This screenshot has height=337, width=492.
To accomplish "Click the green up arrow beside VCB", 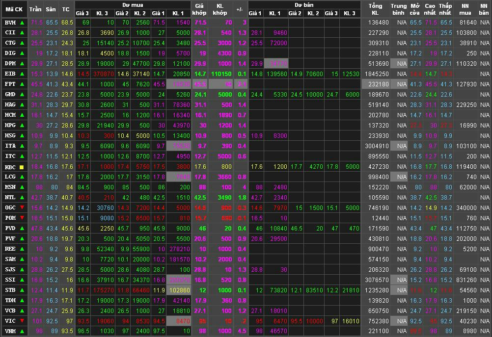I will coord(22,311).
